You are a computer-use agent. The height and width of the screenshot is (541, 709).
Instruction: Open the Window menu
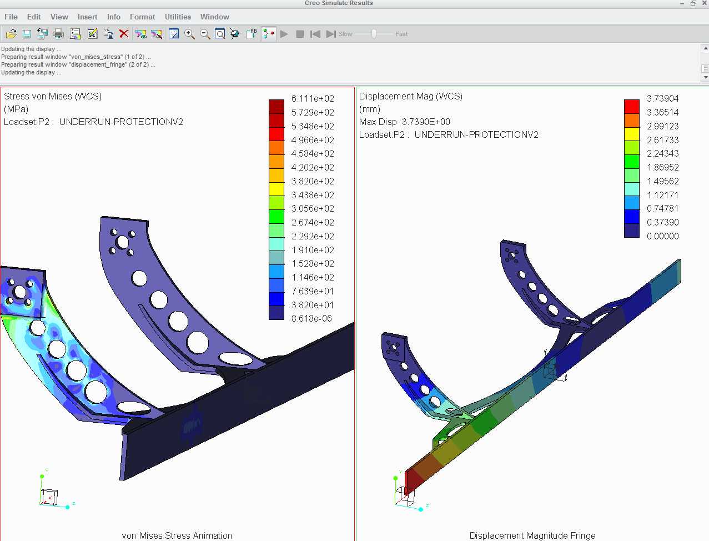pyautogui.click(x=215, y=17)
